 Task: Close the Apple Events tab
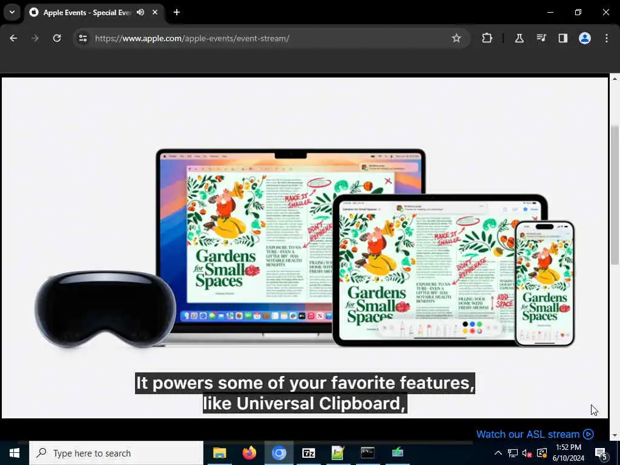click(x=155, y=12)
